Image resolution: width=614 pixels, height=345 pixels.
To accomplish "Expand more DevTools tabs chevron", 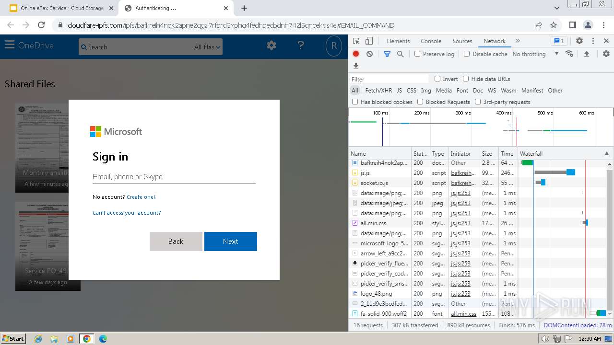I will click(x=518, y=41).
